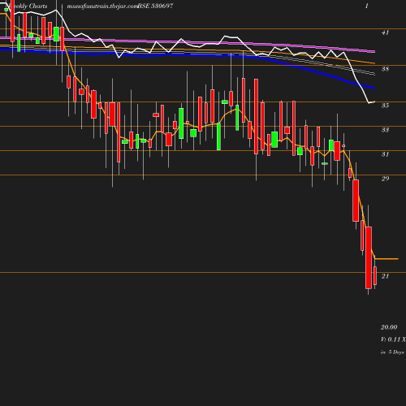
Task: Click the price axis label 41
Action: point(385,32)
